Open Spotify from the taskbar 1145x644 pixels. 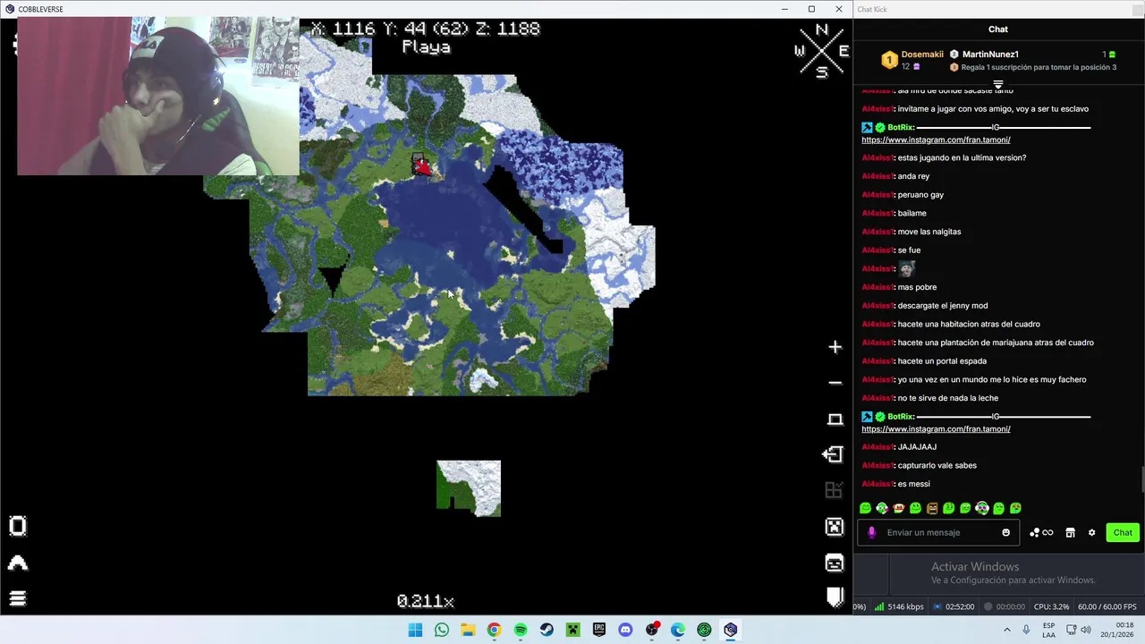click(521, 630)
